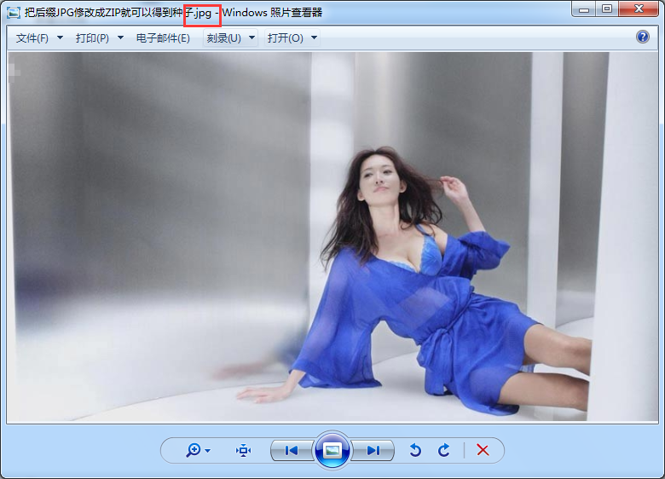Delete the photo with red X

coord(483,450)
